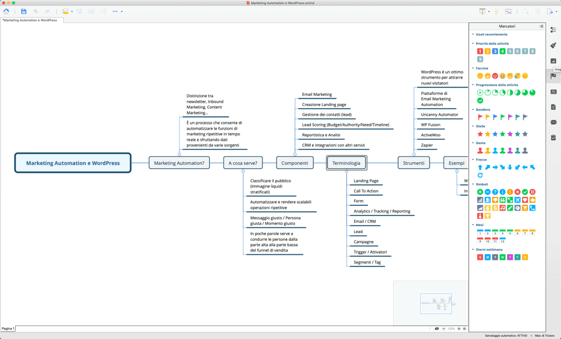561x339 pixels.
Task: Add the gray priority 9 marker
Action: pyautogui.click(x=480, y=59)
